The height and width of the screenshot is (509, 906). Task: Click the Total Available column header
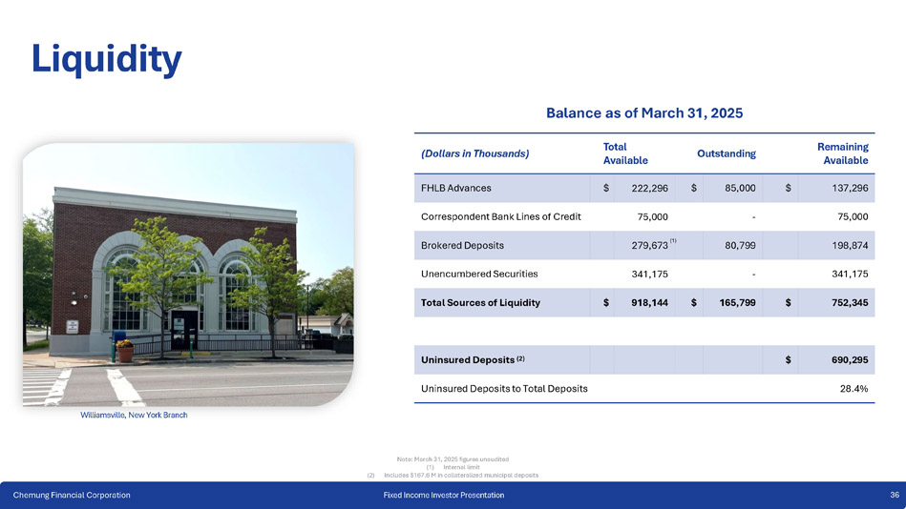(x=625, y=153)
